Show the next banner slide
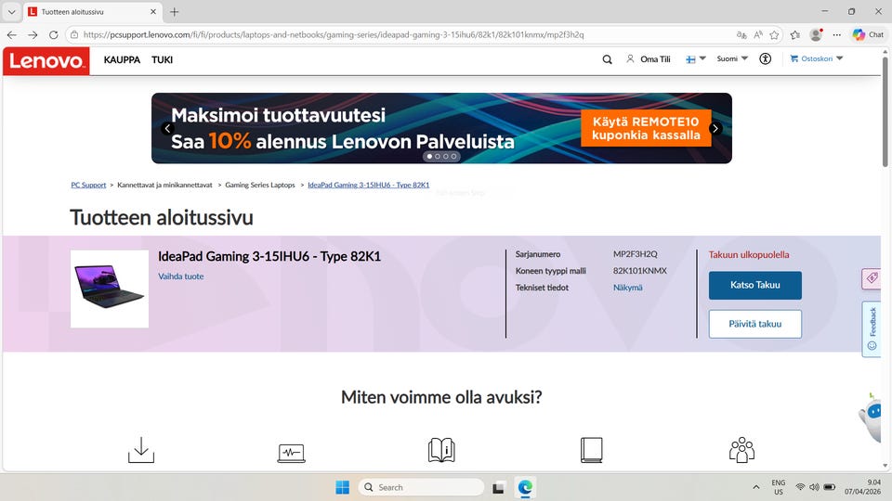Viewport: 892px width, 501px height. 715,128
